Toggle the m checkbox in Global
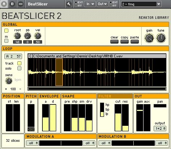 click(6, 41)
